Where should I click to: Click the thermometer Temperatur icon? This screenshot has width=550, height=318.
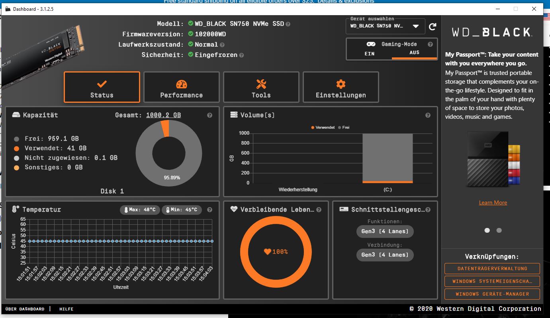16,209
